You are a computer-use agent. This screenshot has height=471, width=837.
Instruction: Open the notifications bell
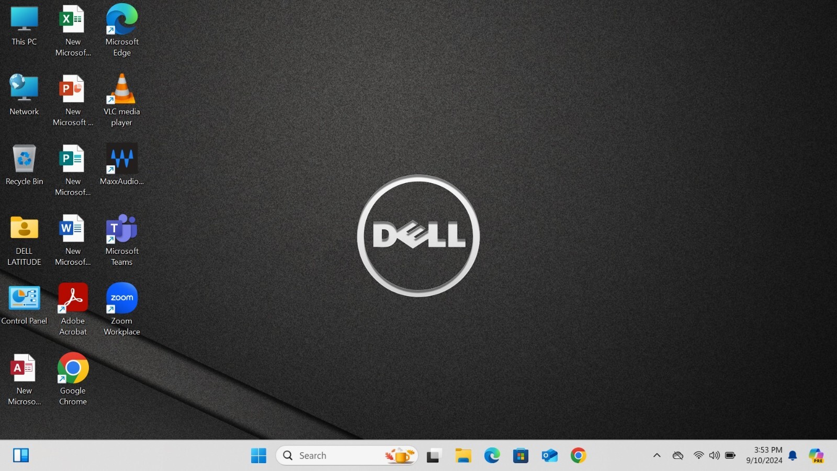click(793, 455)
